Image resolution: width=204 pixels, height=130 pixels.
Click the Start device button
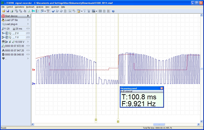(x=16, y=16)
